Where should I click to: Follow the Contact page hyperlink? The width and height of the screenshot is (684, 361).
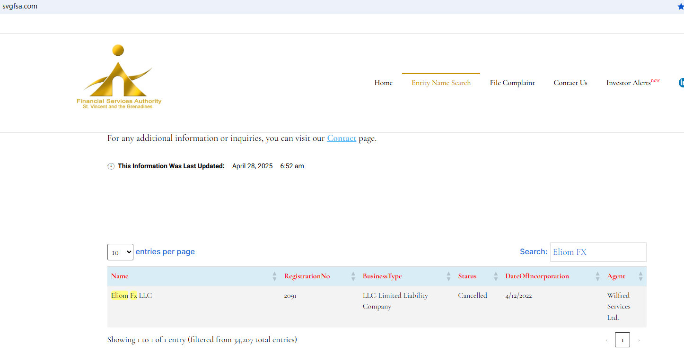(x=342, y=138)
